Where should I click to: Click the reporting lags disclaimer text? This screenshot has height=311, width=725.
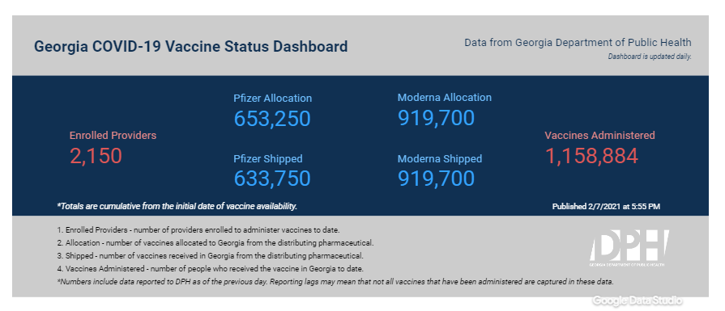(x=335, y=281)
